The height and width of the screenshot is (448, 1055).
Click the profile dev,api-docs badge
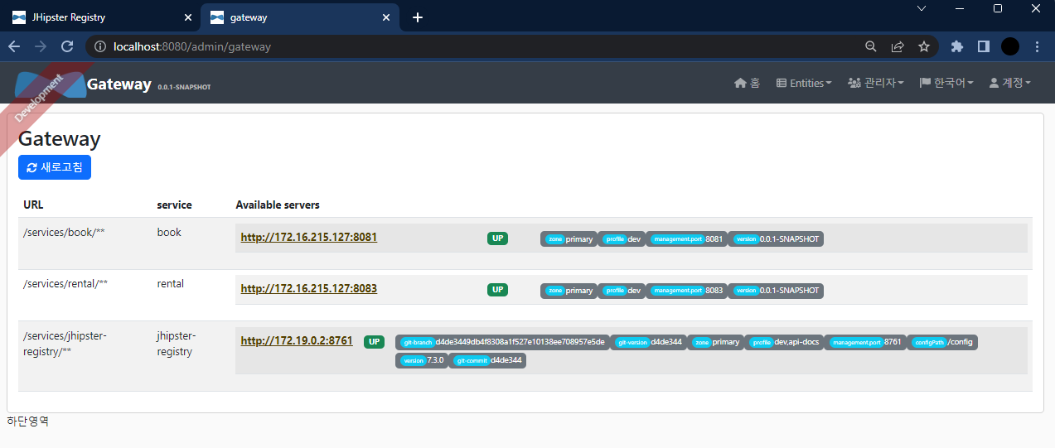point(784,341)
